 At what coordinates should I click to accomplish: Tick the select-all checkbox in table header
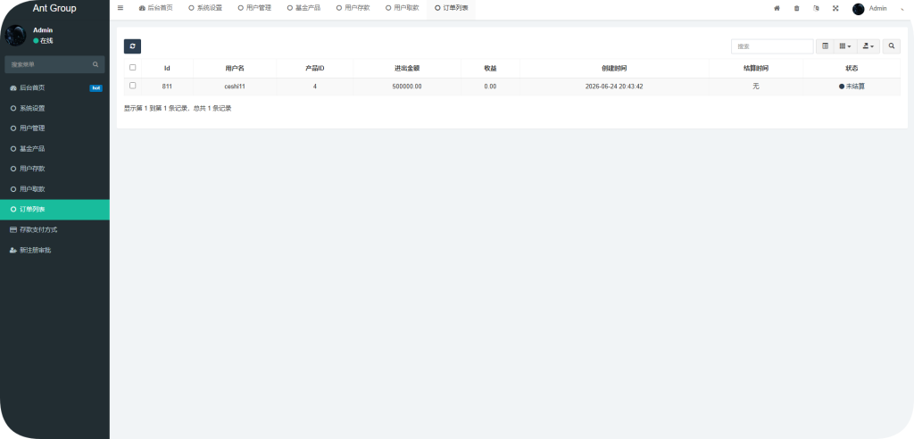tap(132, 68)
